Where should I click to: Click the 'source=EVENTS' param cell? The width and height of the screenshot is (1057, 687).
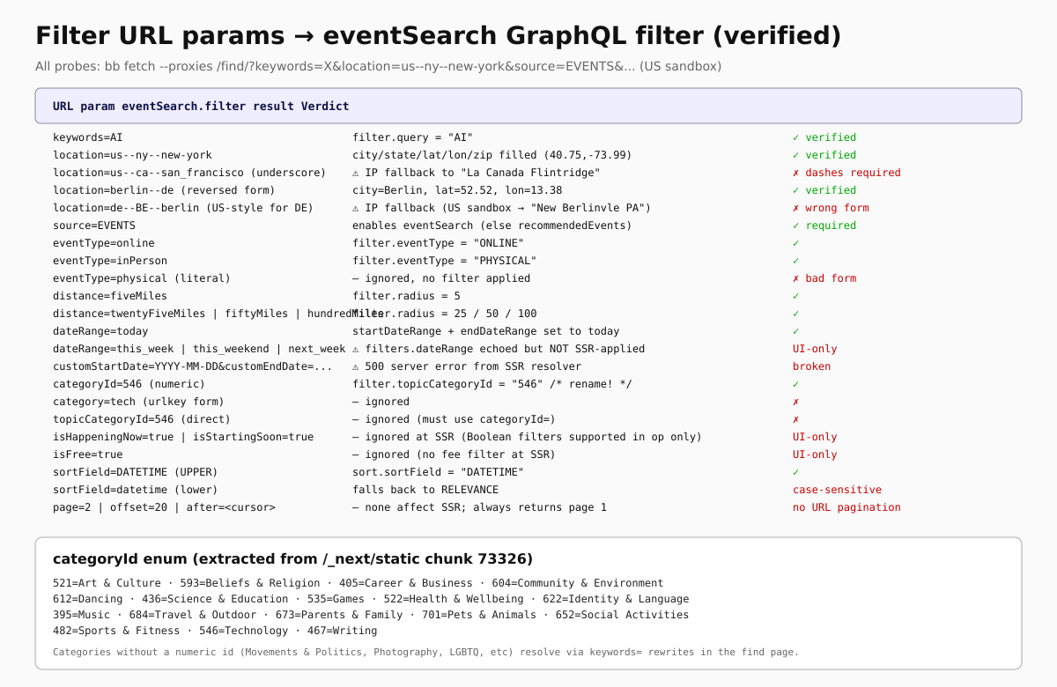pyautogui.click(x=94, y=225)
